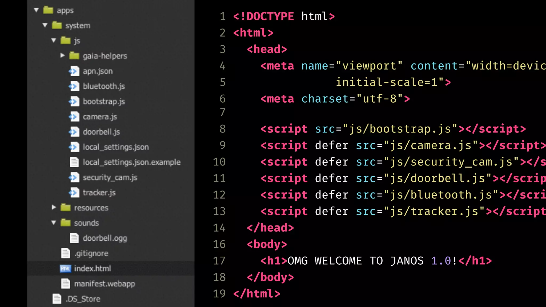Collapse the sounds folder arrow
Viewport: 546px width, 307px height.
(54, 223)
